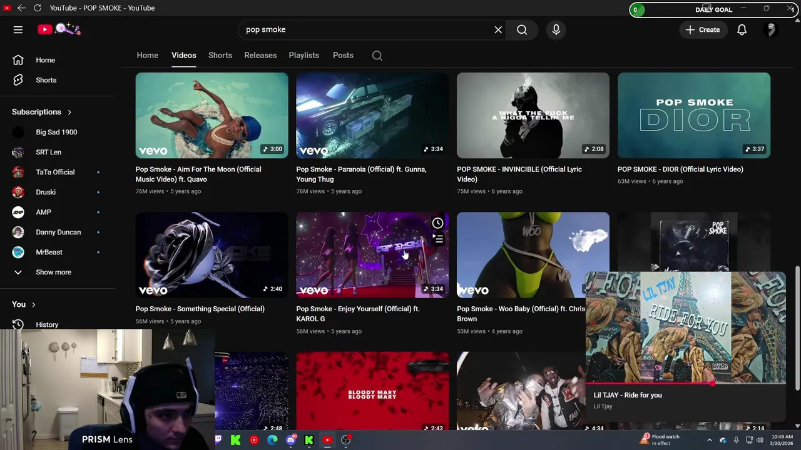Screen dimensions: 801x450
Task: Open MrBeast subscription
Action: [58, 252]
